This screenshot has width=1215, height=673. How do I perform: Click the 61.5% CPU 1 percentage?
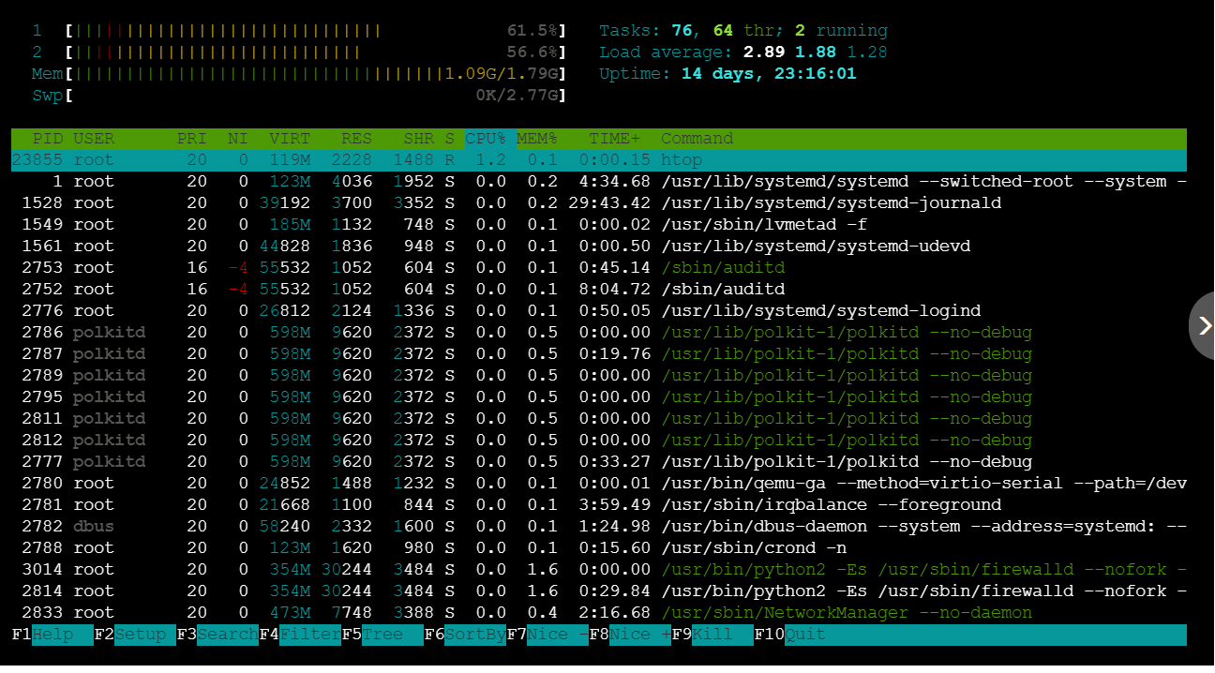[x=532, y=31]
